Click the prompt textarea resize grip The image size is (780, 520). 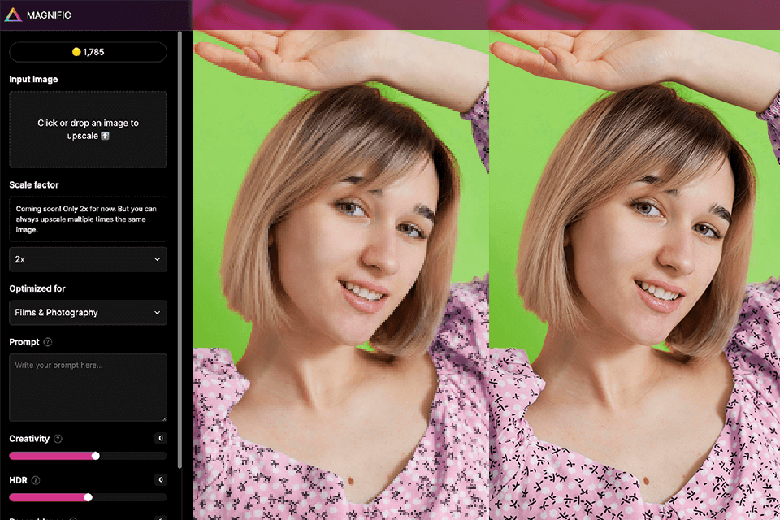164,418
